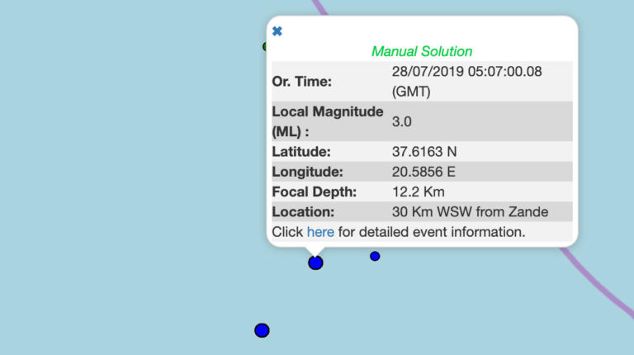This screenshot has height=355, width=634.
Task: Click the 'Or. Time:' label
Action: (x=302, y=82)
